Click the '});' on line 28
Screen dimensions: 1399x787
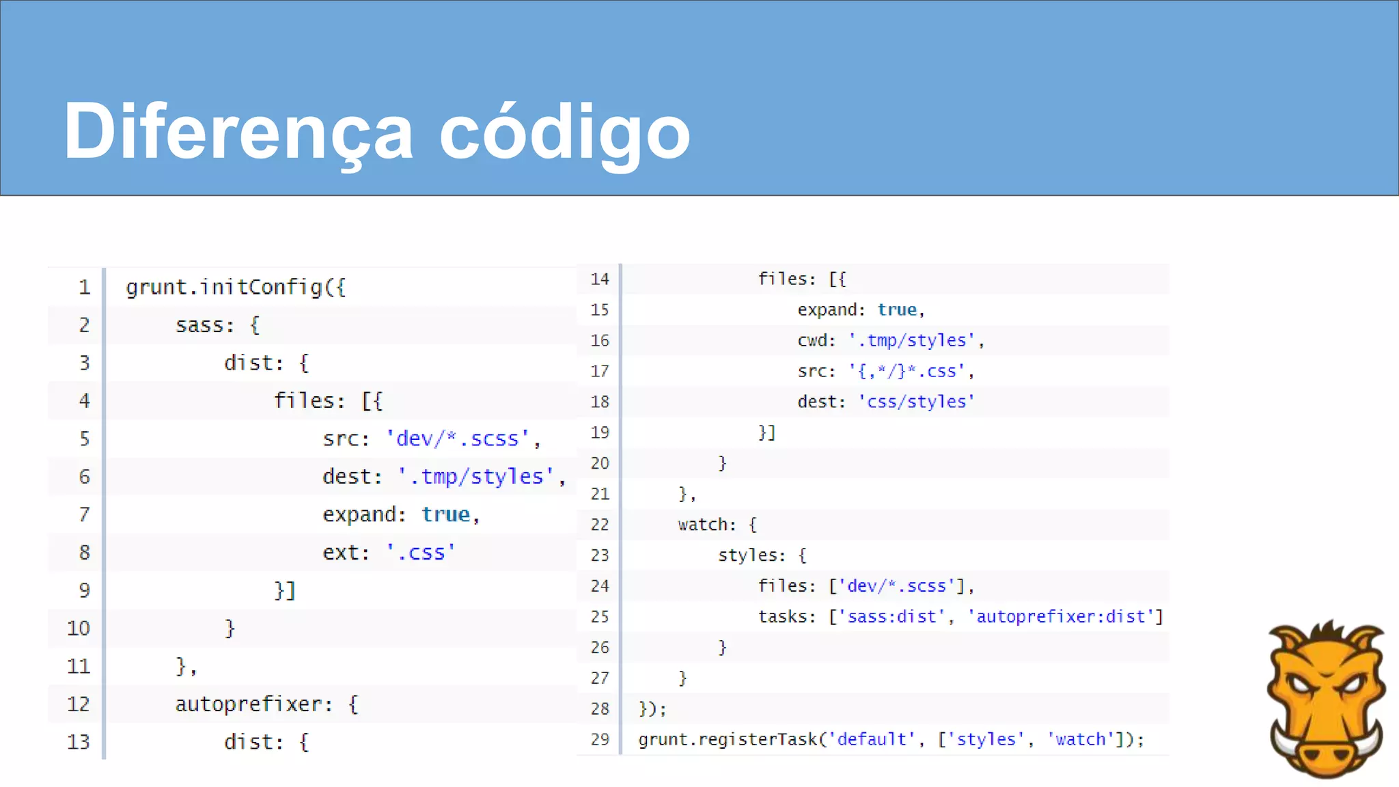[x=652, y=709]
